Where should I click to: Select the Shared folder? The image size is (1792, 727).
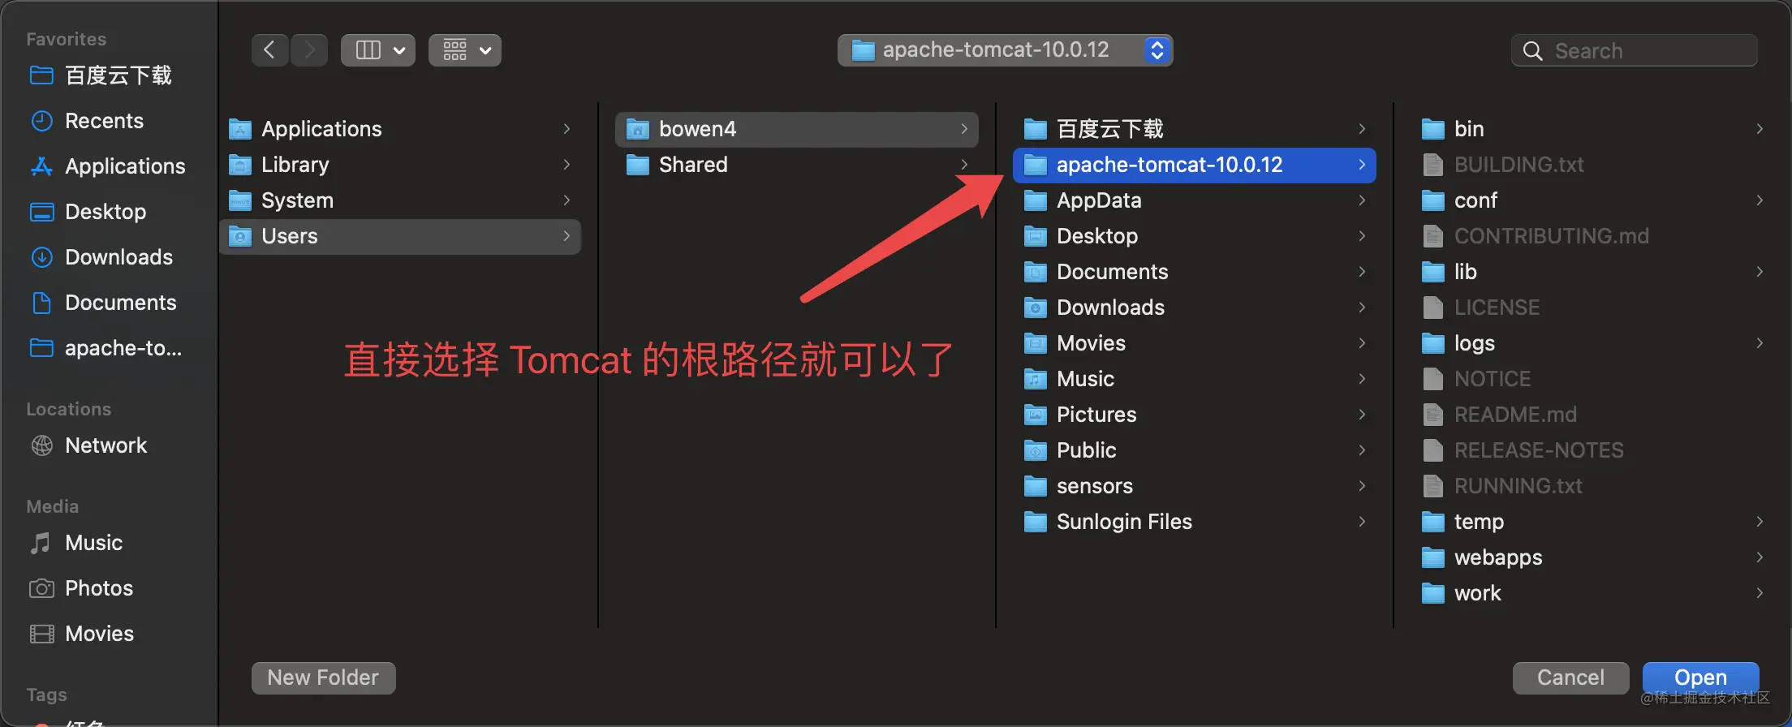tap(796, 165)
